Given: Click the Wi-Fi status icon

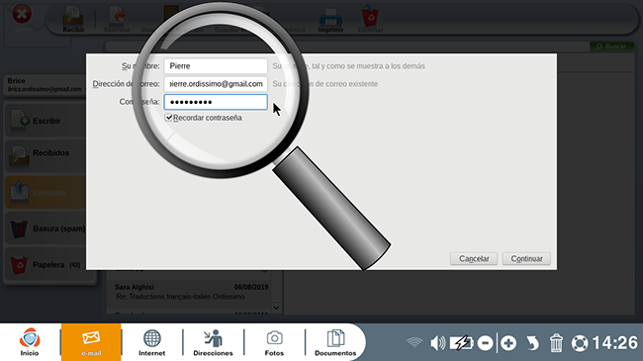Looking at the screenshot, I should (x=414, y=343).
